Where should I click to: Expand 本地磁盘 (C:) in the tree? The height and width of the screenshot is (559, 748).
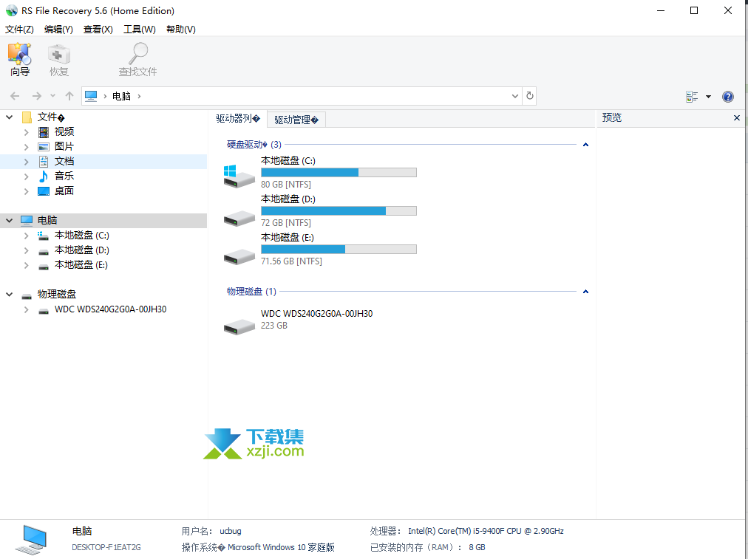click(26, 236)
